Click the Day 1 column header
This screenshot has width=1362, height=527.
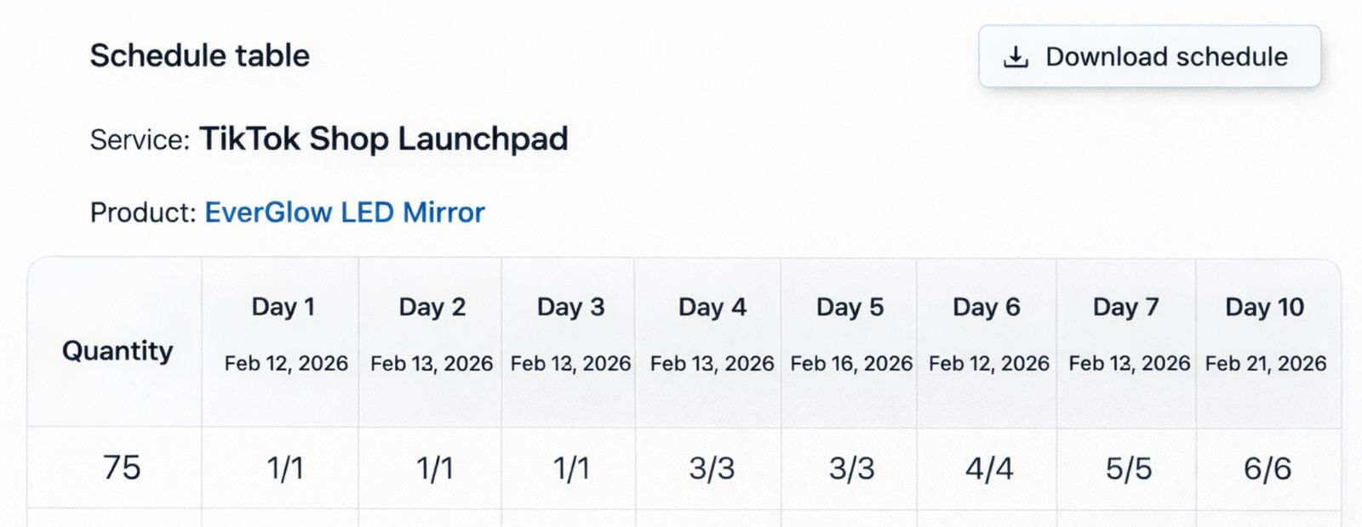(x=283, y=307)
